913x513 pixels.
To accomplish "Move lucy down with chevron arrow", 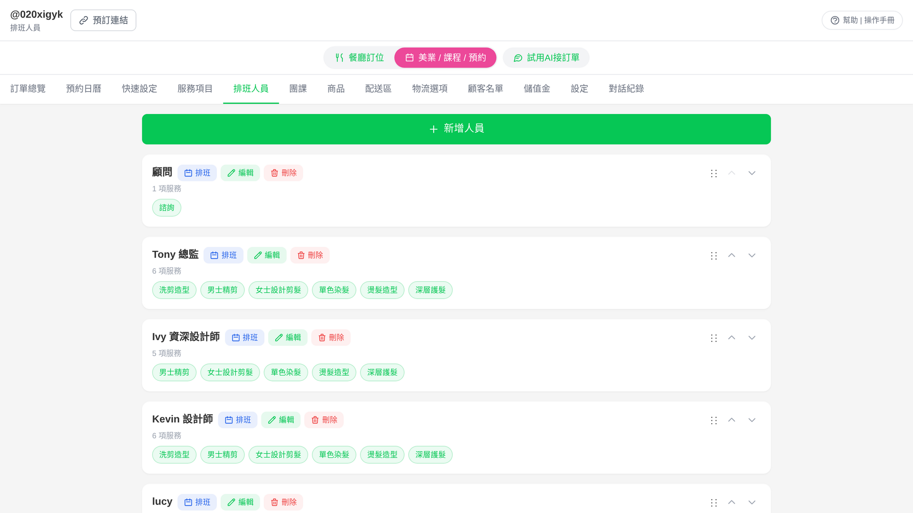I will point(751,502).
